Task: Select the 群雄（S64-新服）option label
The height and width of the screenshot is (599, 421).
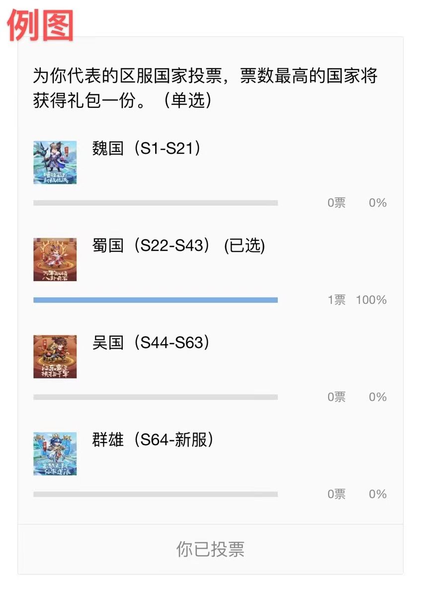Action: [153, 440]
